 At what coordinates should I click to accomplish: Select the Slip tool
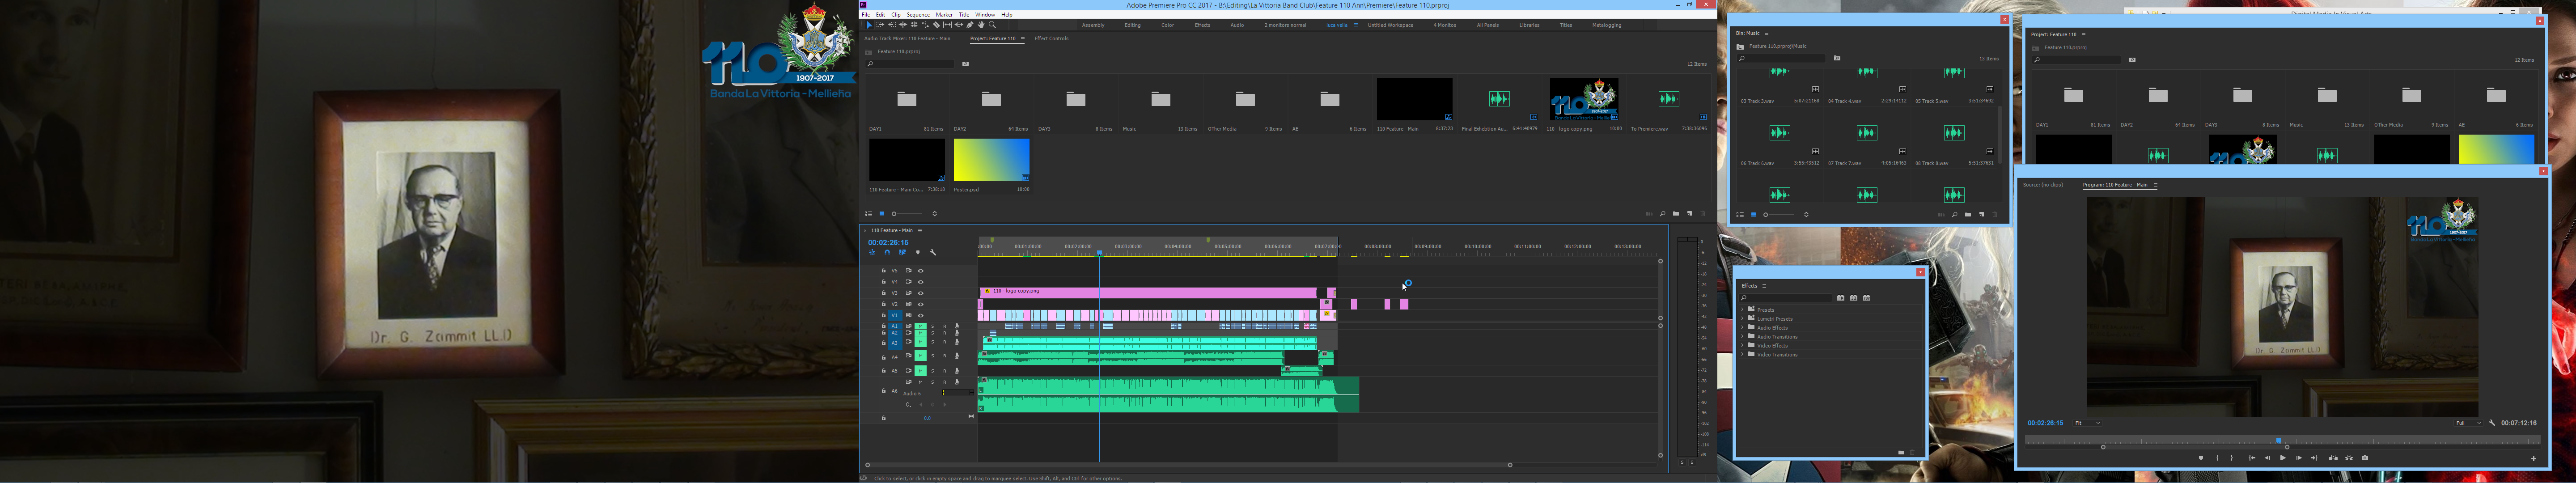pos(948,25)
